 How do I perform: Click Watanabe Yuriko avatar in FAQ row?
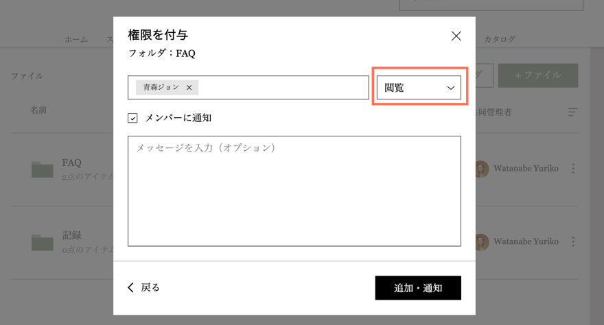click(x=482, y=169)
